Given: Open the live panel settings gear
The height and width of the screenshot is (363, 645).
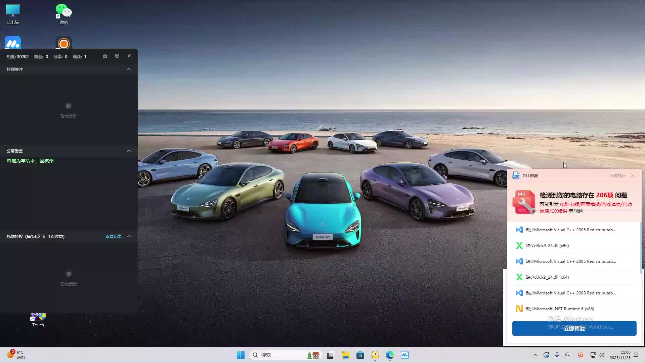Looking at the screenshot, I should tap(117, 56).
